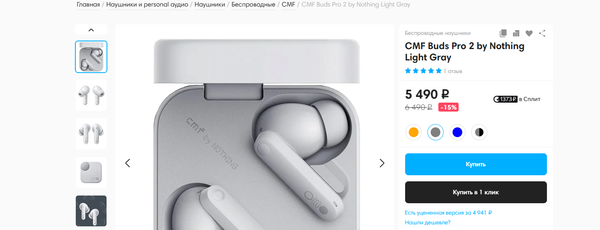Select the gray color option

436,132
